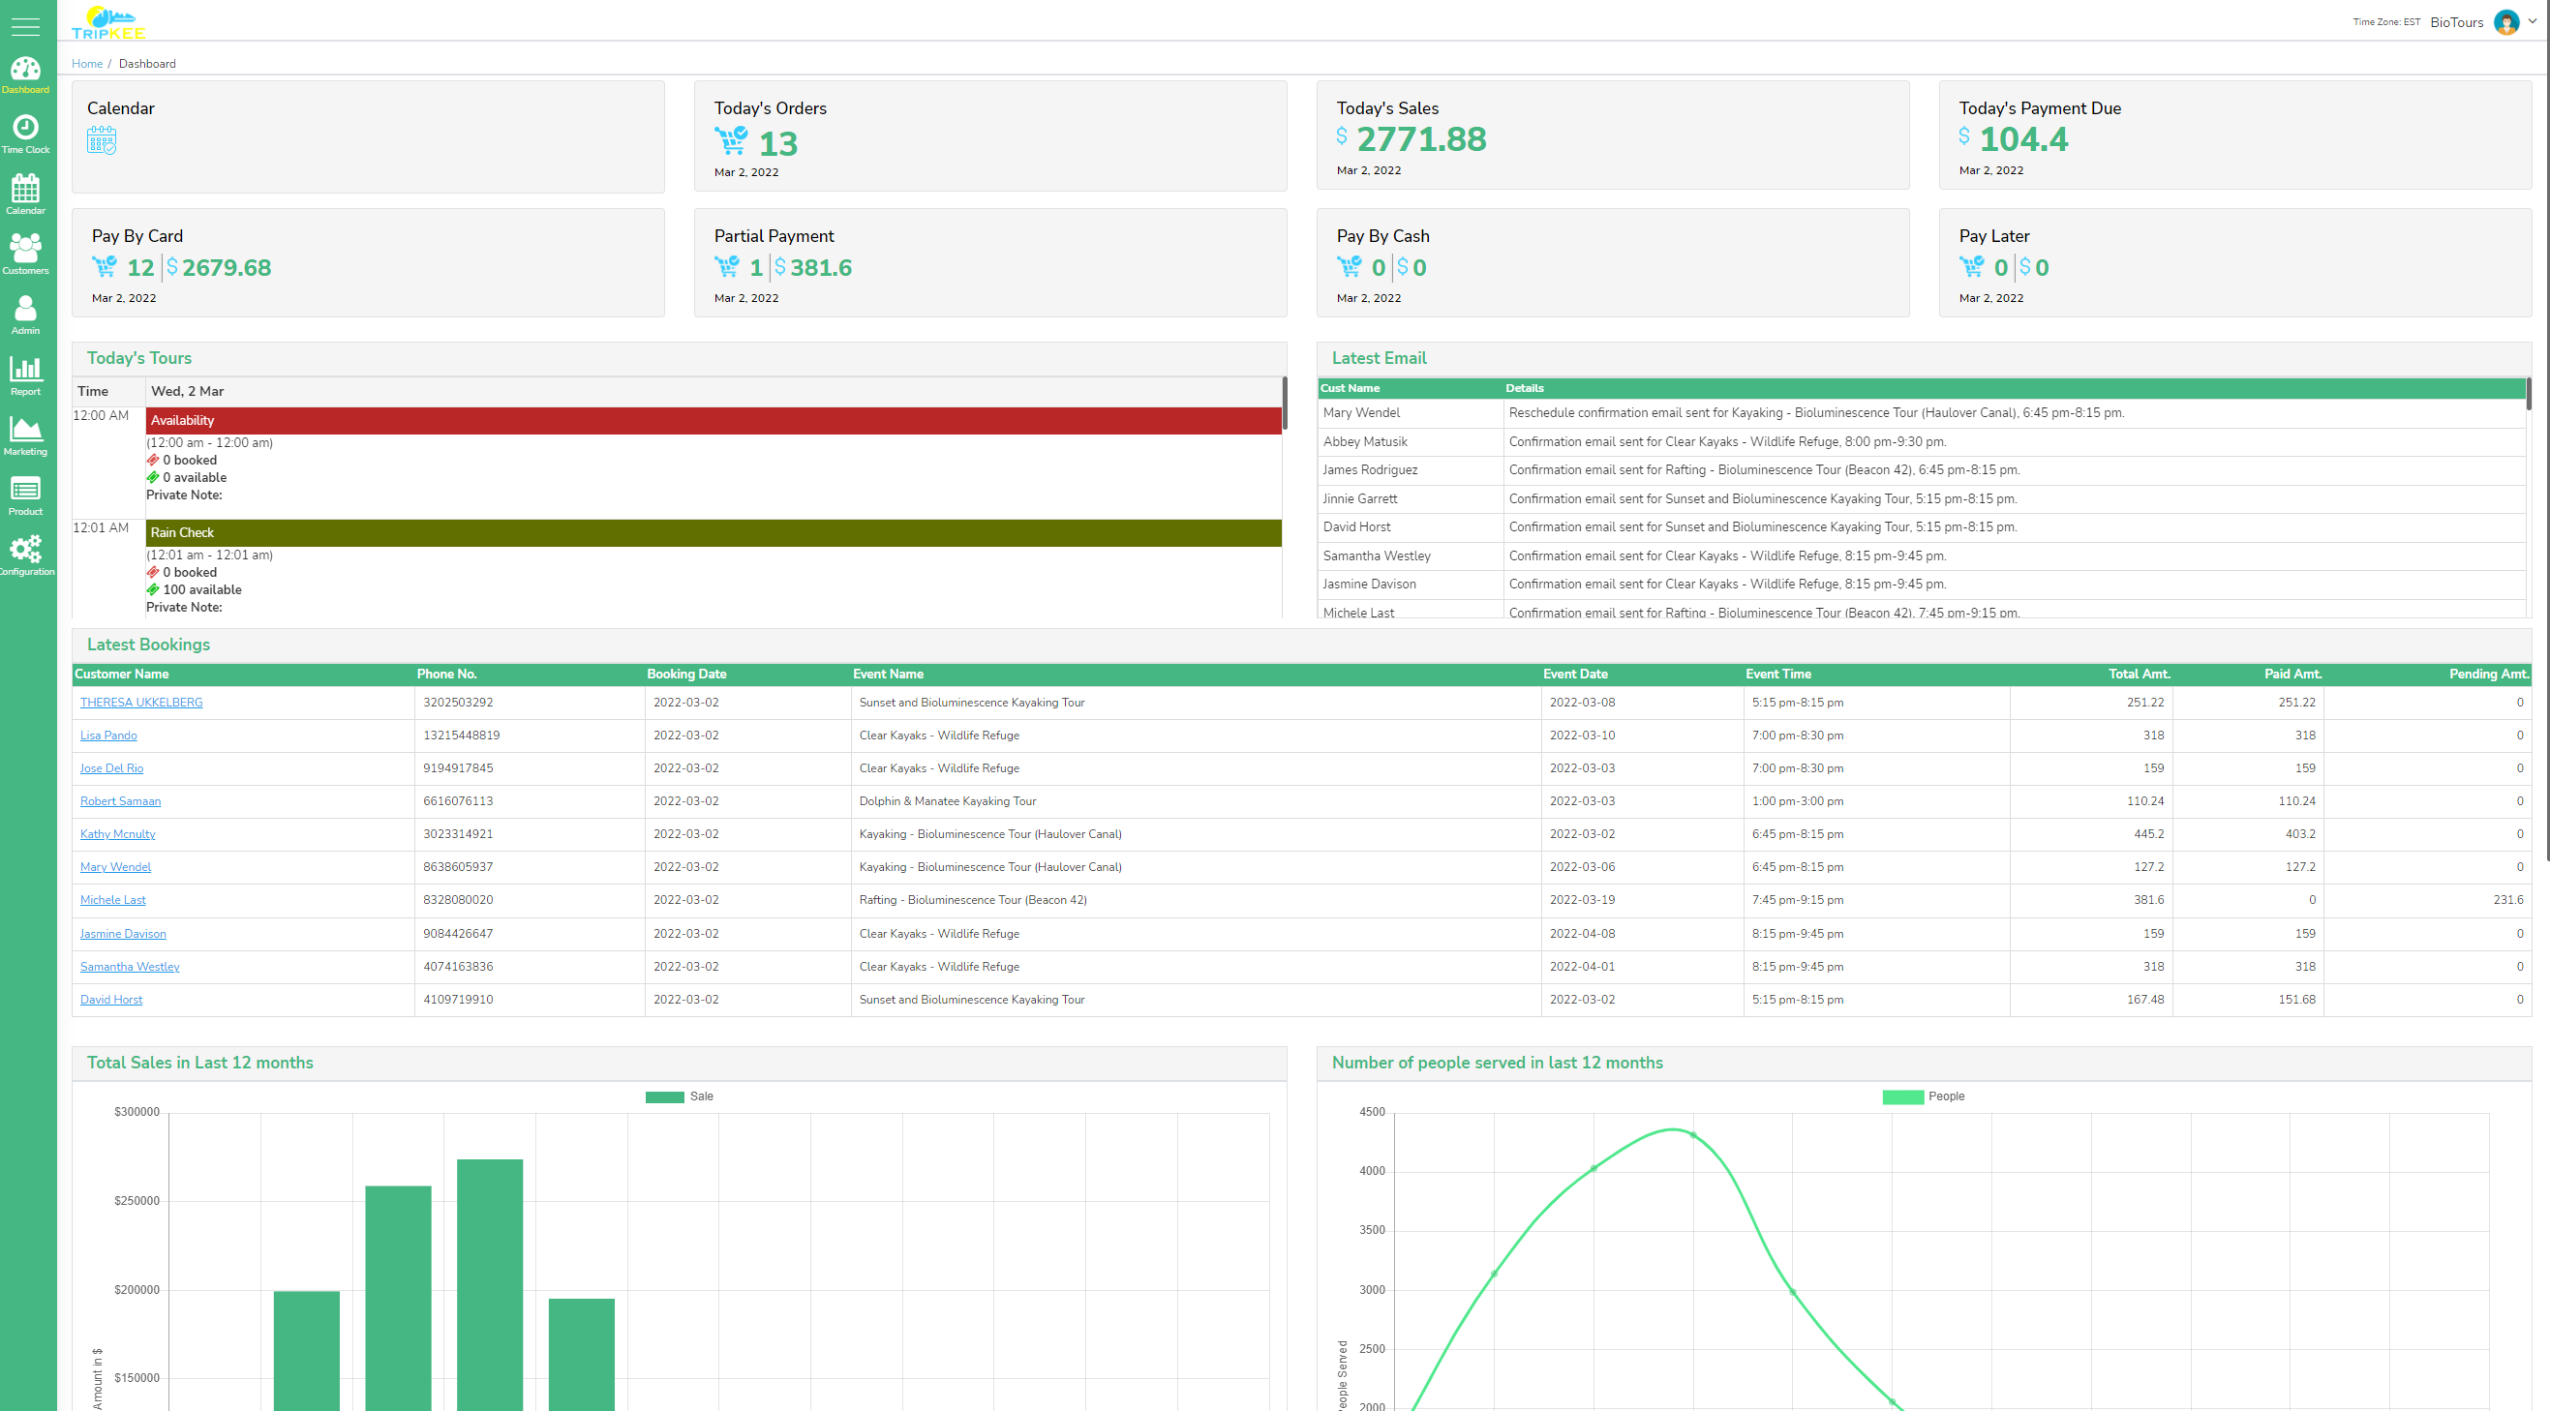Image resolution: width=2550 pixels, height=1411 pixels.
Task: Open the Michele Last booking link
Action: click(x=113, y=899)
